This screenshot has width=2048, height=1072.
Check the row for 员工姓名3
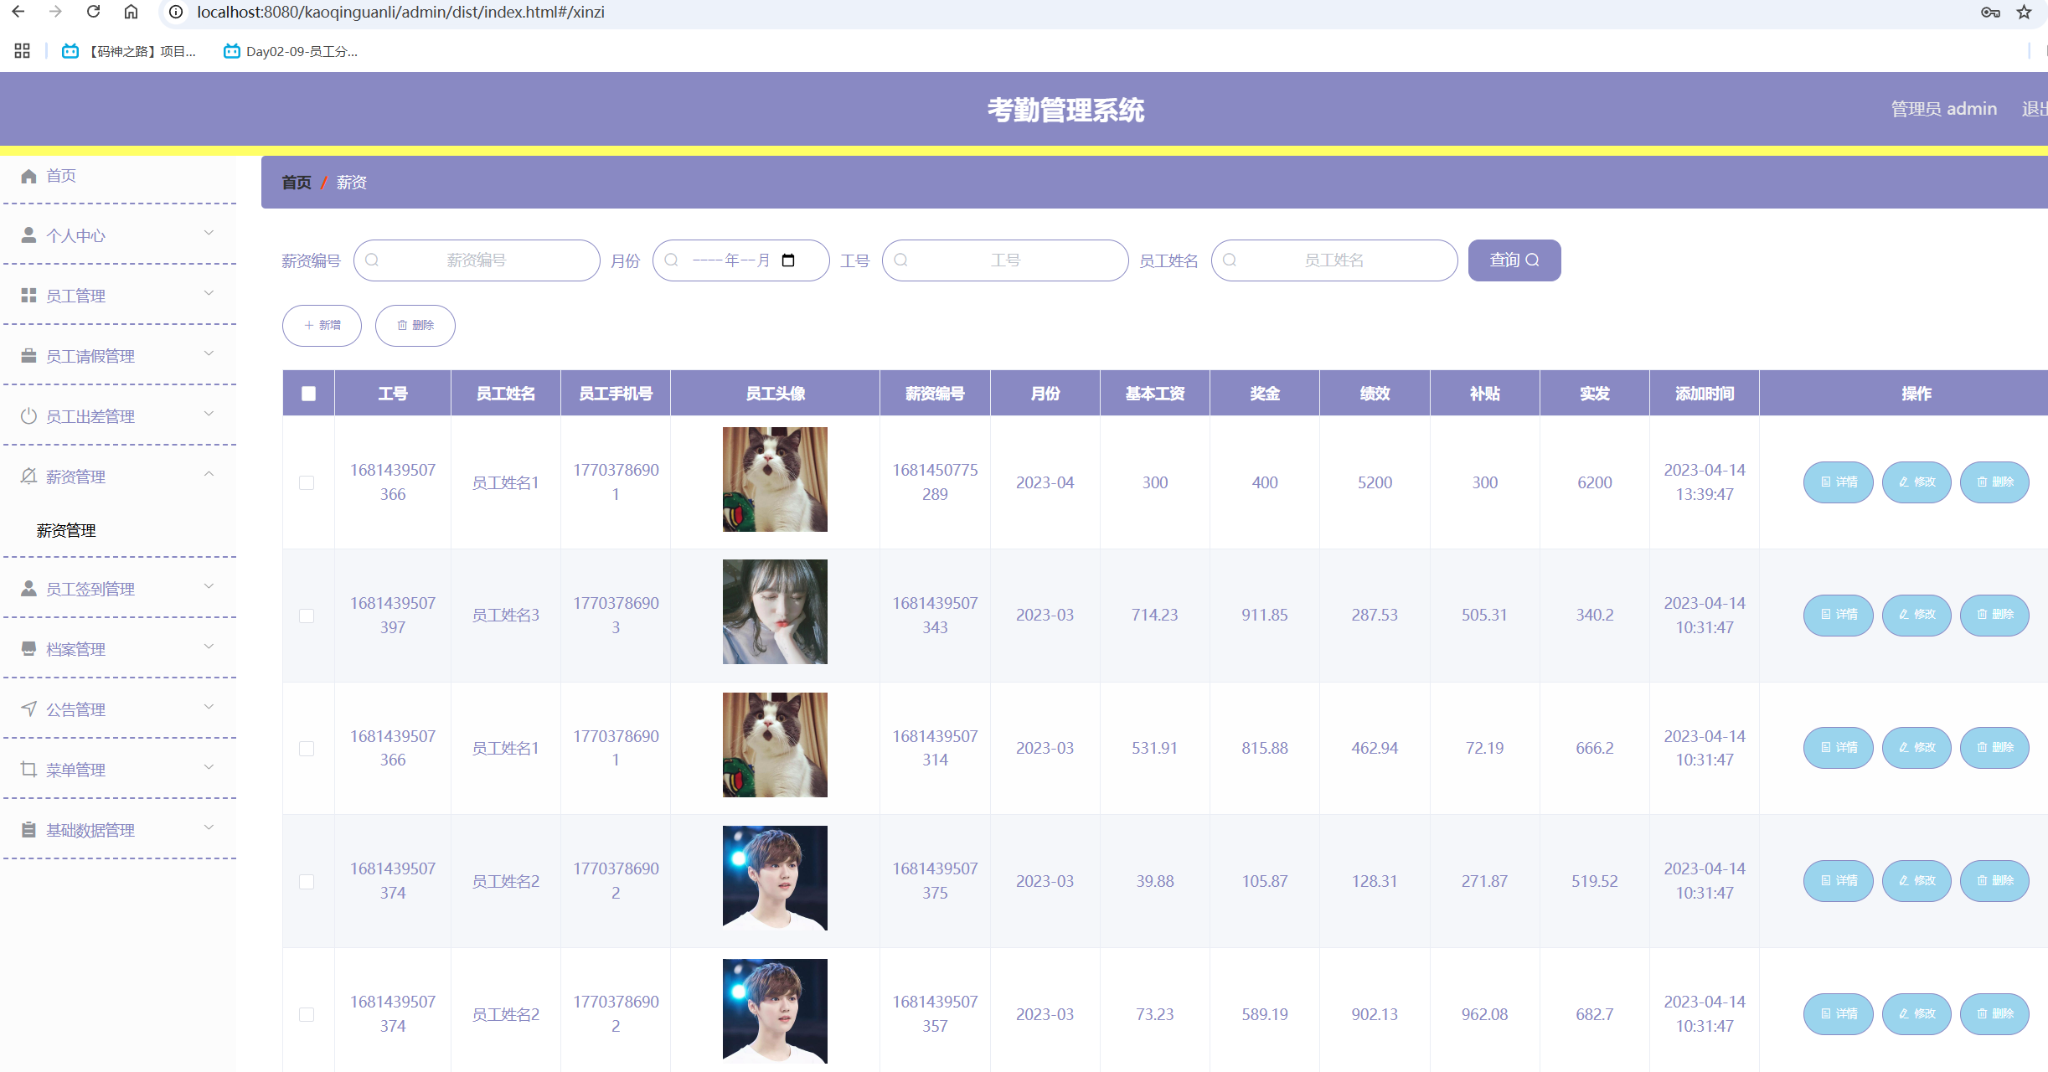pos(307,616)
